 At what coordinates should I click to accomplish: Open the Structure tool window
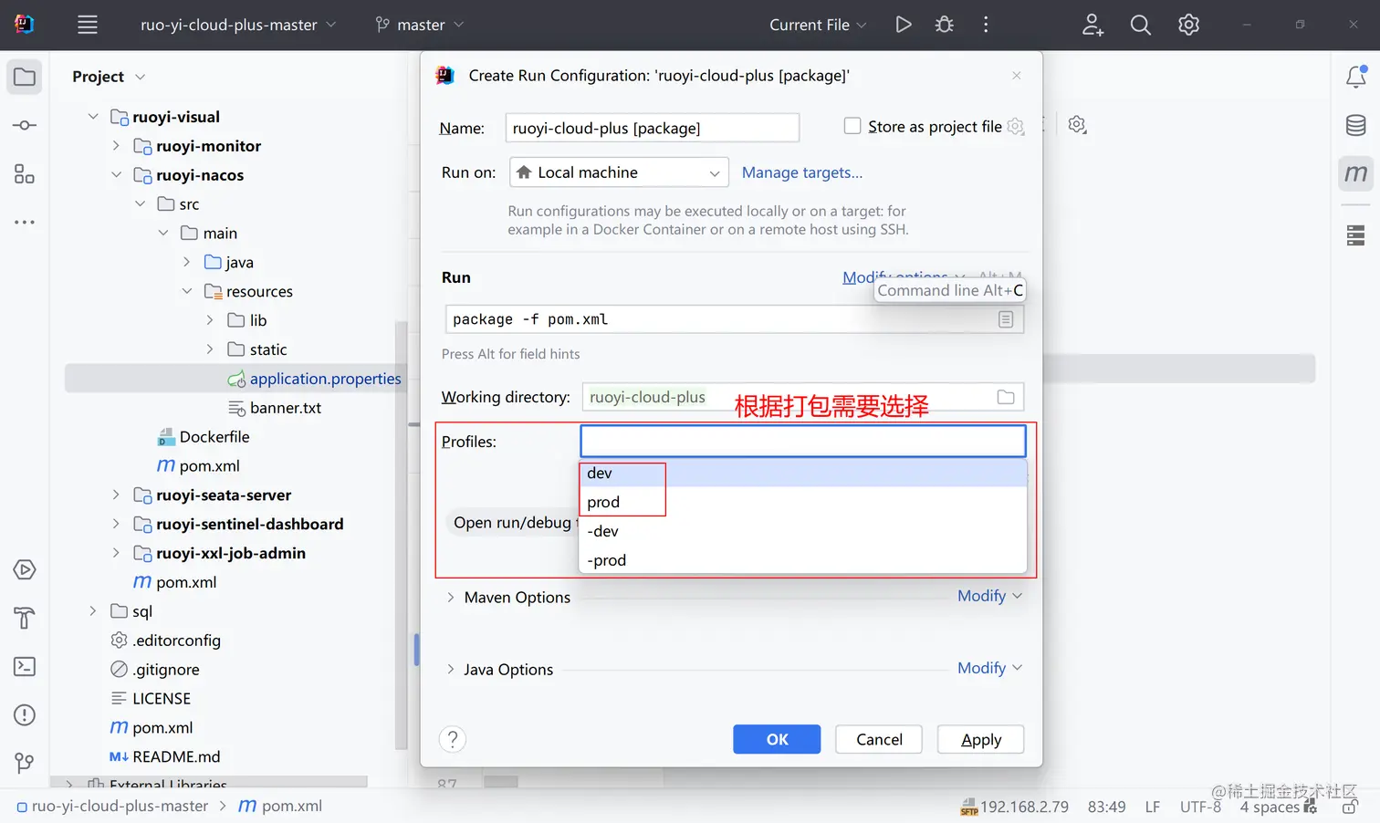(x=25, y=173)
